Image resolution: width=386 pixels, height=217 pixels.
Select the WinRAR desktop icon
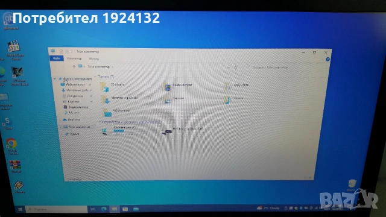[15, 166]
